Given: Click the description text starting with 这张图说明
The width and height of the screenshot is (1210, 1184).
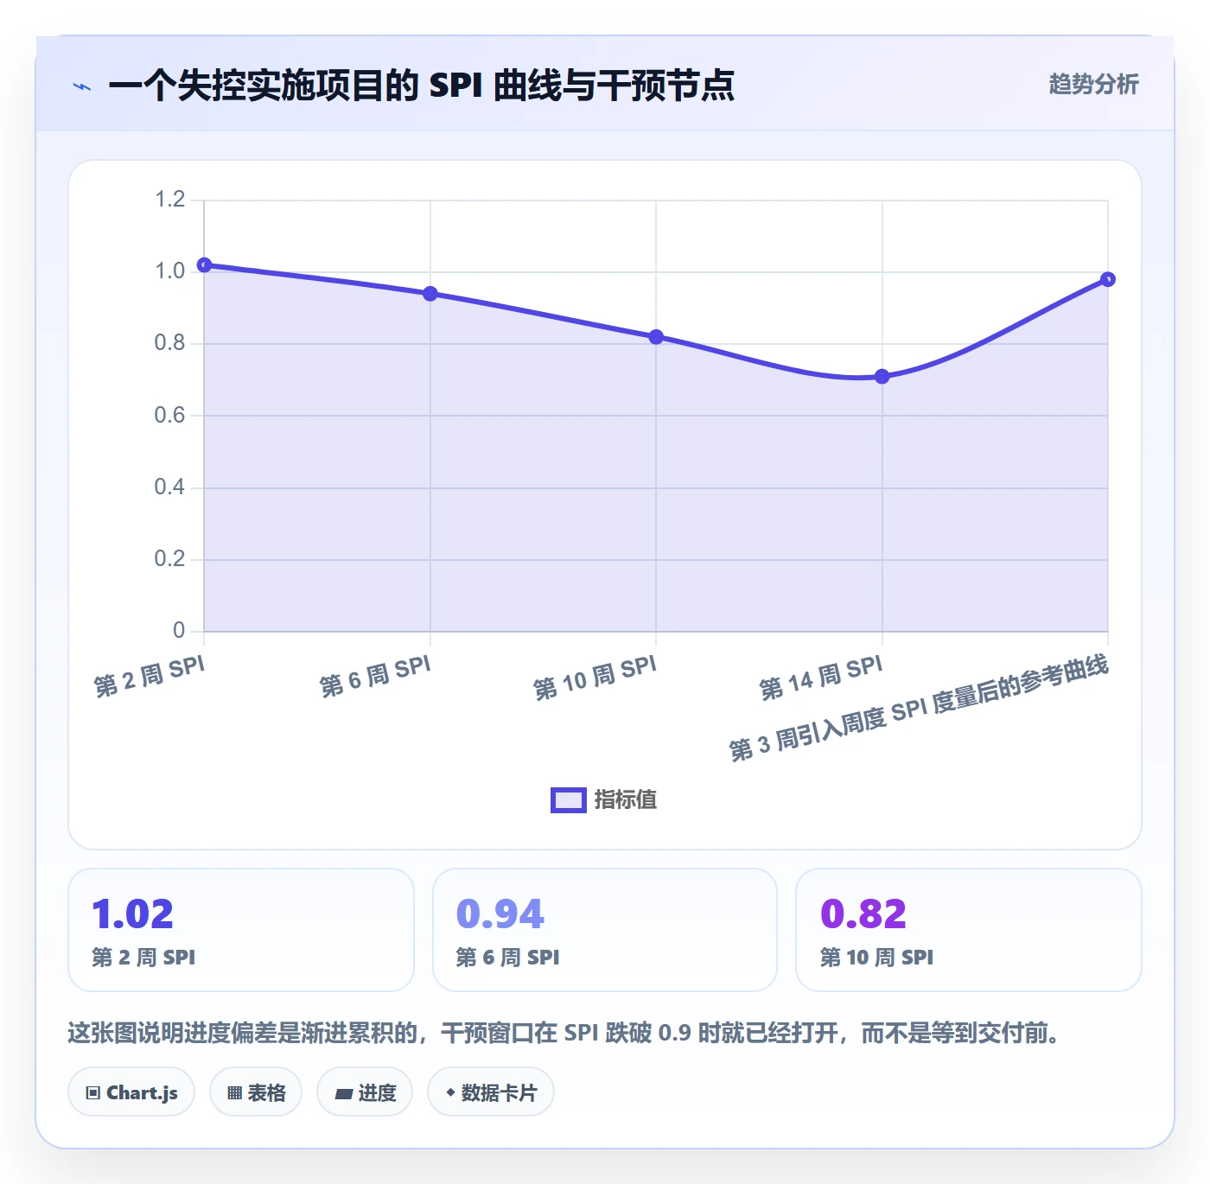Looking at the screenshot, I should click(x=565, y=1033).
